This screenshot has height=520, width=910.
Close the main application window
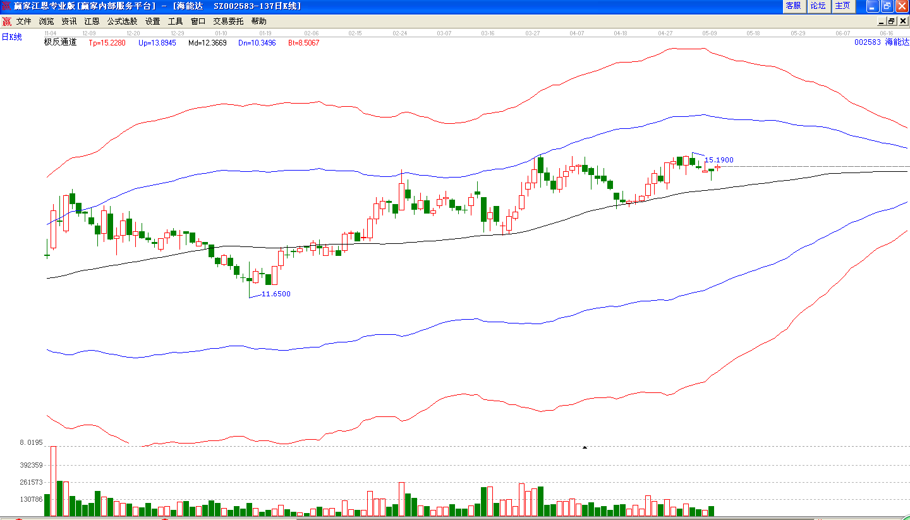click(x=902, y=6)
